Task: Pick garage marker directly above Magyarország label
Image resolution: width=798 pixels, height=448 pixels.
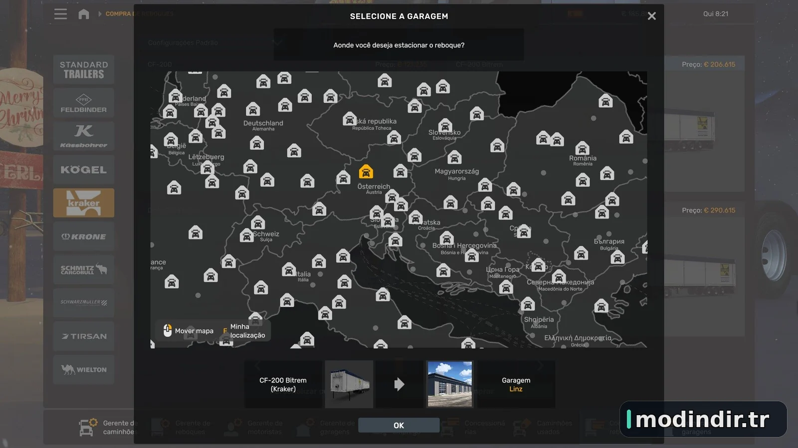Action: (x=454, y=158)
